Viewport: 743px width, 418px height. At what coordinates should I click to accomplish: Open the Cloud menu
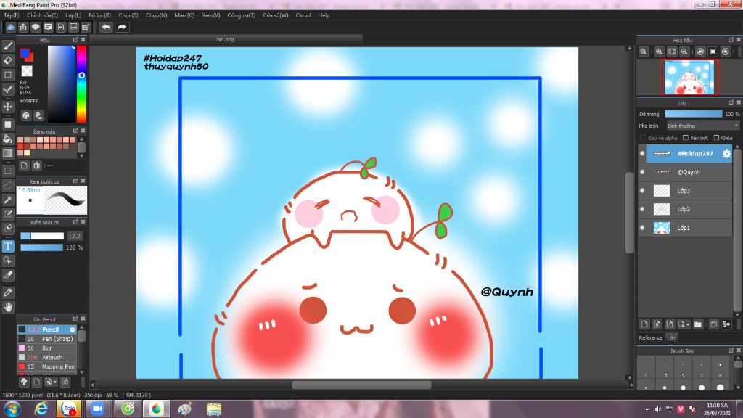click(x=303, y=15)
